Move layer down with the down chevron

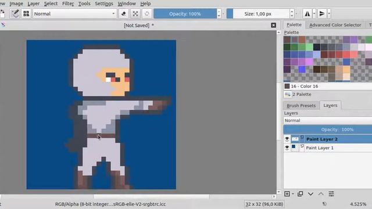[x=310, y=194]
